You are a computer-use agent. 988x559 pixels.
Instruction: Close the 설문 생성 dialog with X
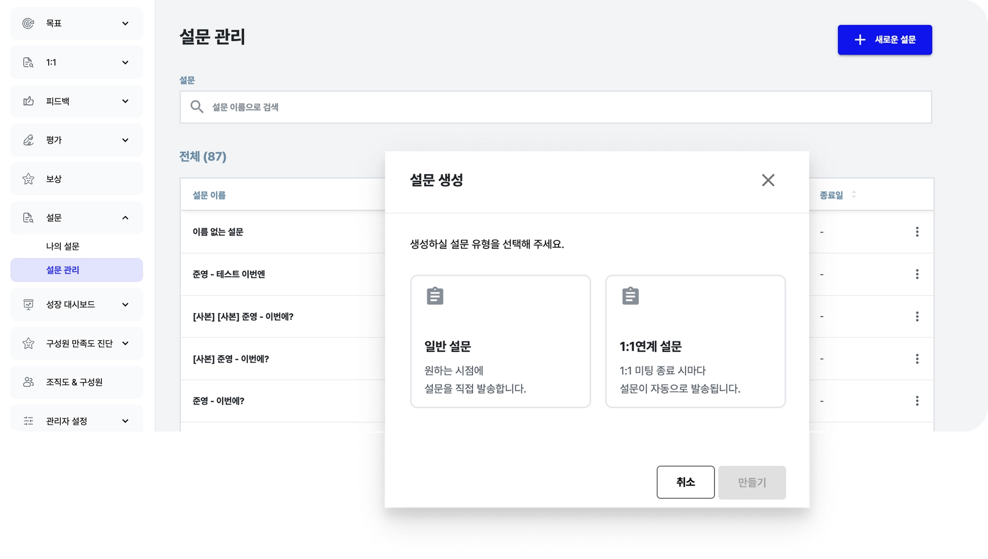click(x=768, y=180)
